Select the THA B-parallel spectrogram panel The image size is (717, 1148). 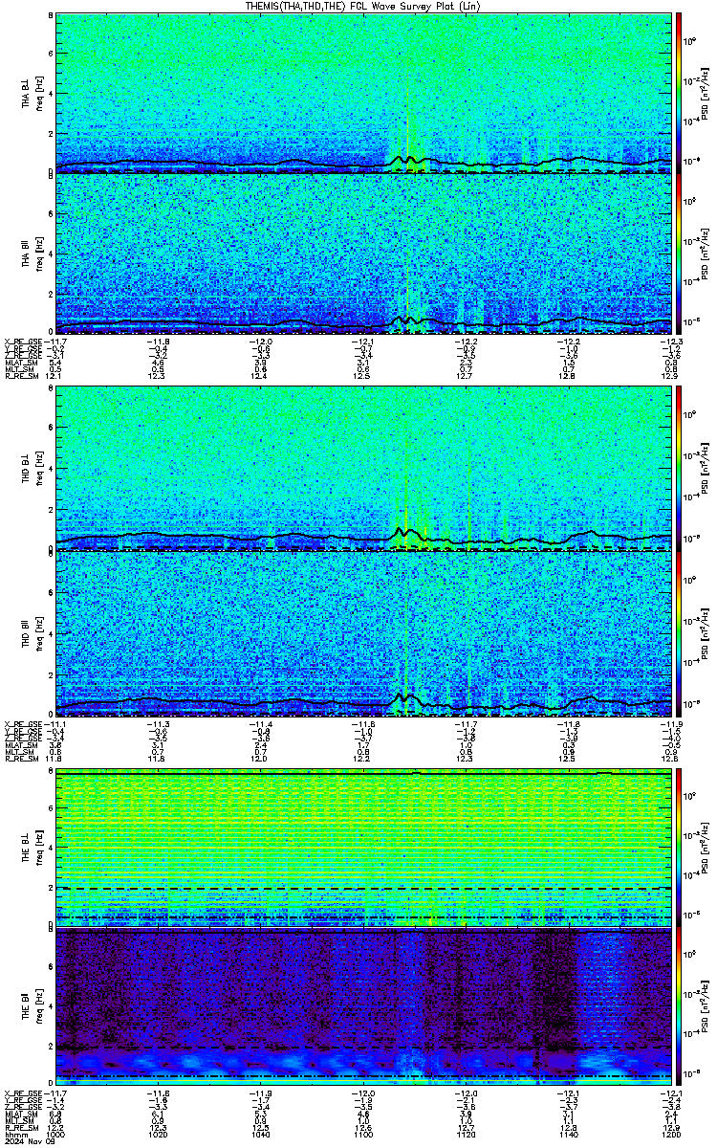(363, 254)
